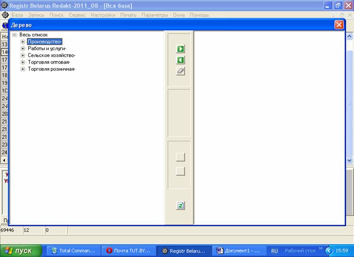This screenshot has width=354, height=257.
Task: Select the Торговля розничная tree item
Action: pyautogui.click(x=51, y=69)
